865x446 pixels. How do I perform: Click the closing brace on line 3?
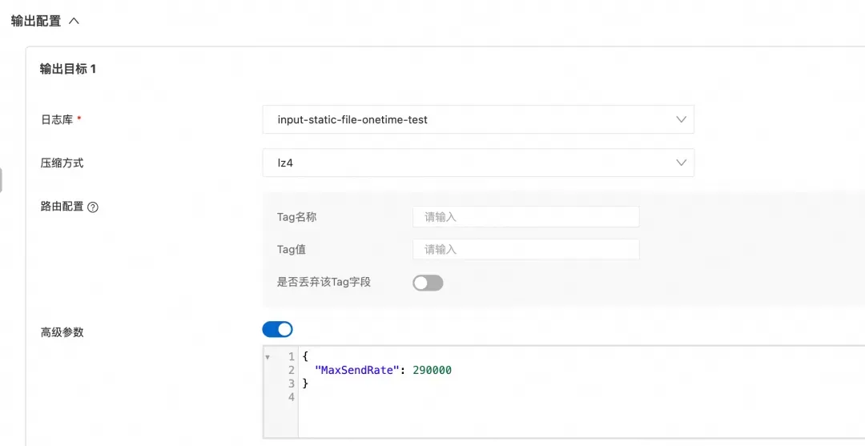[305, 384]
